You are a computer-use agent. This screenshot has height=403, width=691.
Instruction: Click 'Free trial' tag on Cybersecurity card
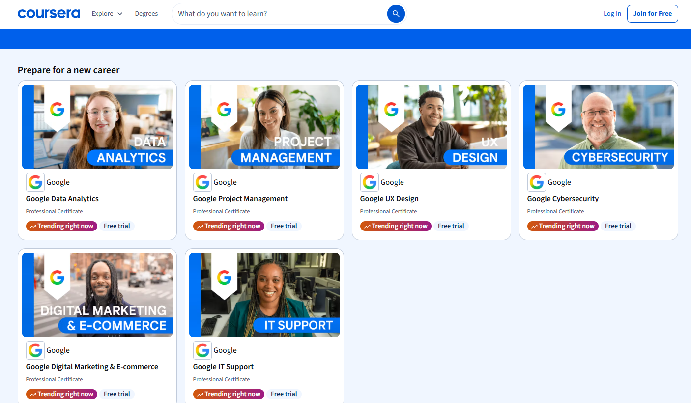618,226
